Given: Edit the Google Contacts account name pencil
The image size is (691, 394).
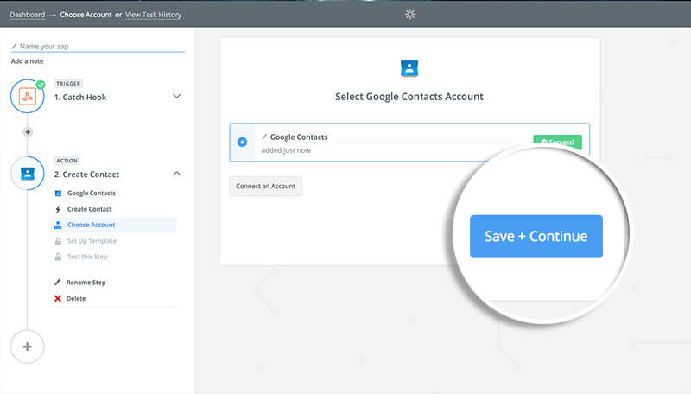Looking at the screenshot, I should pos(264,137).
